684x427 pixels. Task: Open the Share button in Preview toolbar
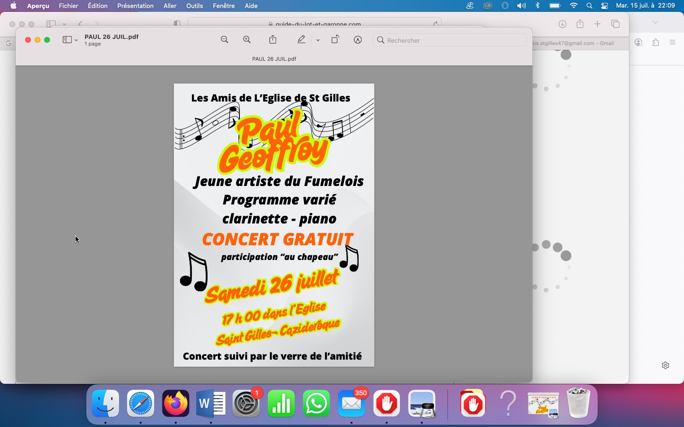tap(273, 40)
